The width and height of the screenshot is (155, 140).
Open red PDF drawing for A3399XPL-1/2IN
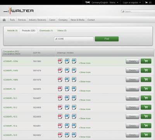point(60,61)
